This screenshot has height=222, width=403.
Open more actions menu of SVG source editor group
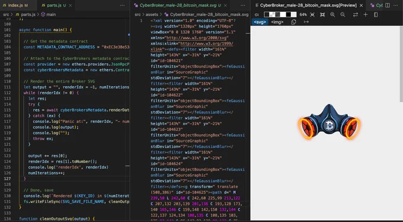click(x=242, y=5)
